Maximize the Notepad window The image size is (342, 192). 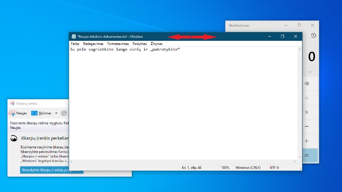tap(282, 37)
